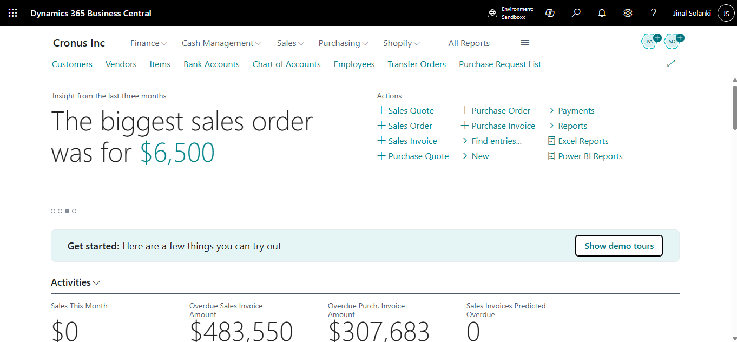Image resolution: width=737 pixels, height=342 pixels.
Task: Select the third carousel dot indicator
Action: tap(67, 211)
